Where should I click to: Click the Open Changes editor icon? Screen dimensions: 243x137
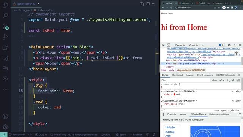pyautogui.click(x=142, y=4)
